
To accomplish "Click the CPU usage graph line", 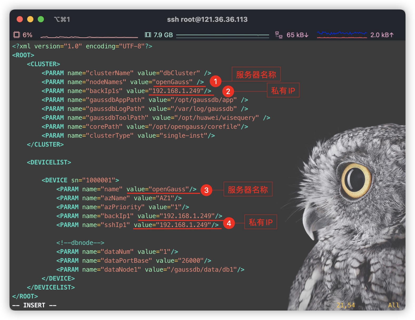I will pyautogui.click(x=89, y=37).
